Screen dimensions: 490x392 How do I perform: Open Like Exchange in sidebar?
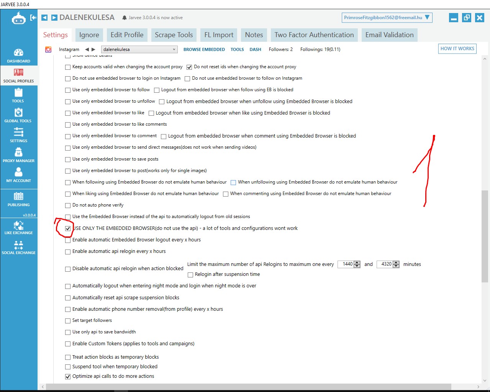pos(18,227)
